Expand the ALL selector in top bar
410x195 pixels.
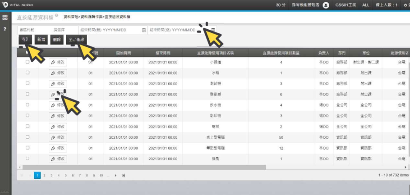(366, 5)
